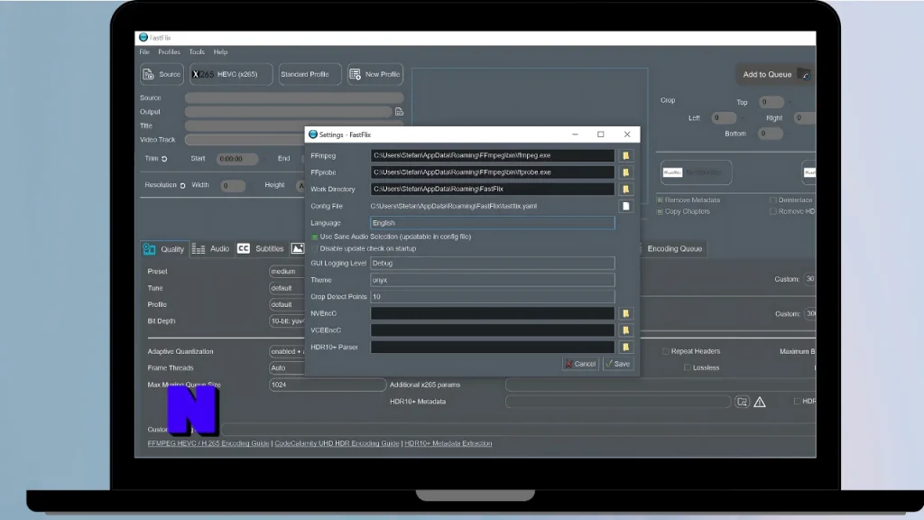Switch to the Encoding Queue tab
The width and height of the screenshot is (924, 520).
674,249
